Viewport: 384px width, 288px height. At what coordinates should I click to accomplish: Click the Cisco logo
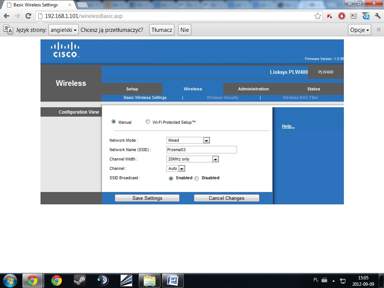(65, 50)
